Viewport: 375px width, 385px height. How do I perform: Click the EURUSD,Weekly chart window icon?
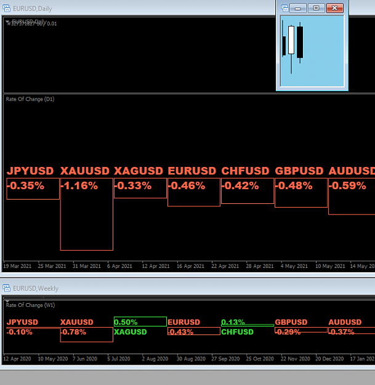pos(7,288)
